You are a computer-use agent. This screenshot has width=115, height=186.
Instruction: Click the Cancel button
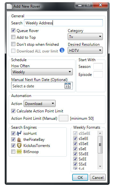pyautogui.click(x=98, y=177)
